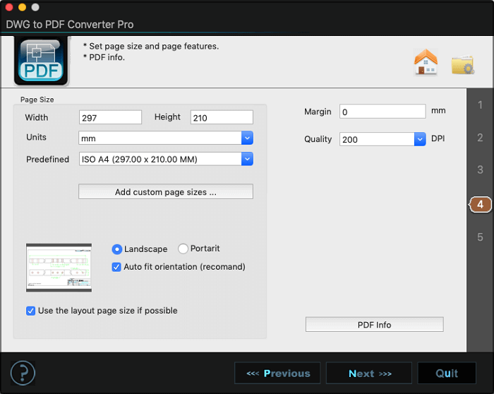Click the Next button
The height and width of the screenshot is (394, 494).
(369, 374)
